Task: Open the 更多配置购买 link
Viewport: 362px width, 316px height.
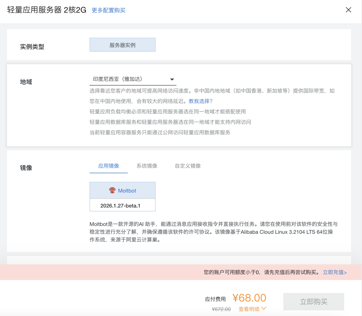Action: (x=109, y=10)
